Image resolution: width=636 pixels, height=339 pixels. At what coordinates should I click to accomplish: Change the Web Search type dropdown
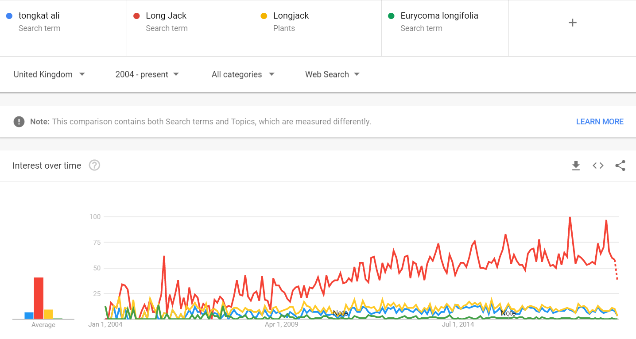pos(332,74)
